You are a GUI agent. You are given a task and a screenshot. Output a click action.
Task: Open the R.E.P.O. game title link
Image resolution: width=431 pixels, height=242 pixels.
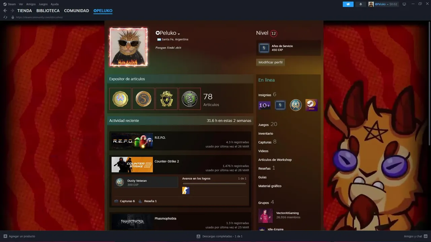coord(160,138)
